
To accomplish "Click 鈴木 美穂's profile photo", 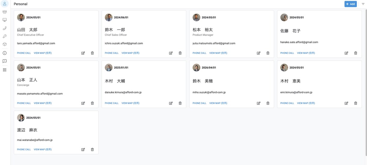I will coord(196,67).
